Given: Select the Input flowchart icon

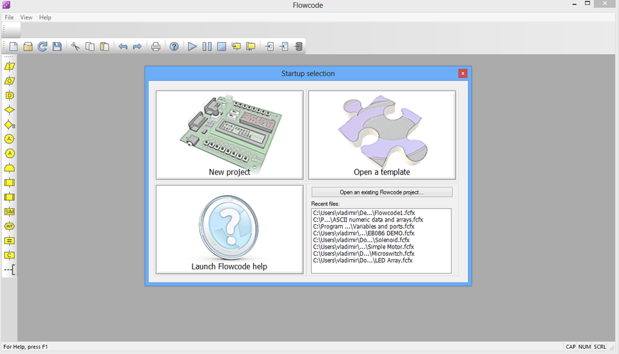Looking at the screenshot, I should tap(10, 67).
